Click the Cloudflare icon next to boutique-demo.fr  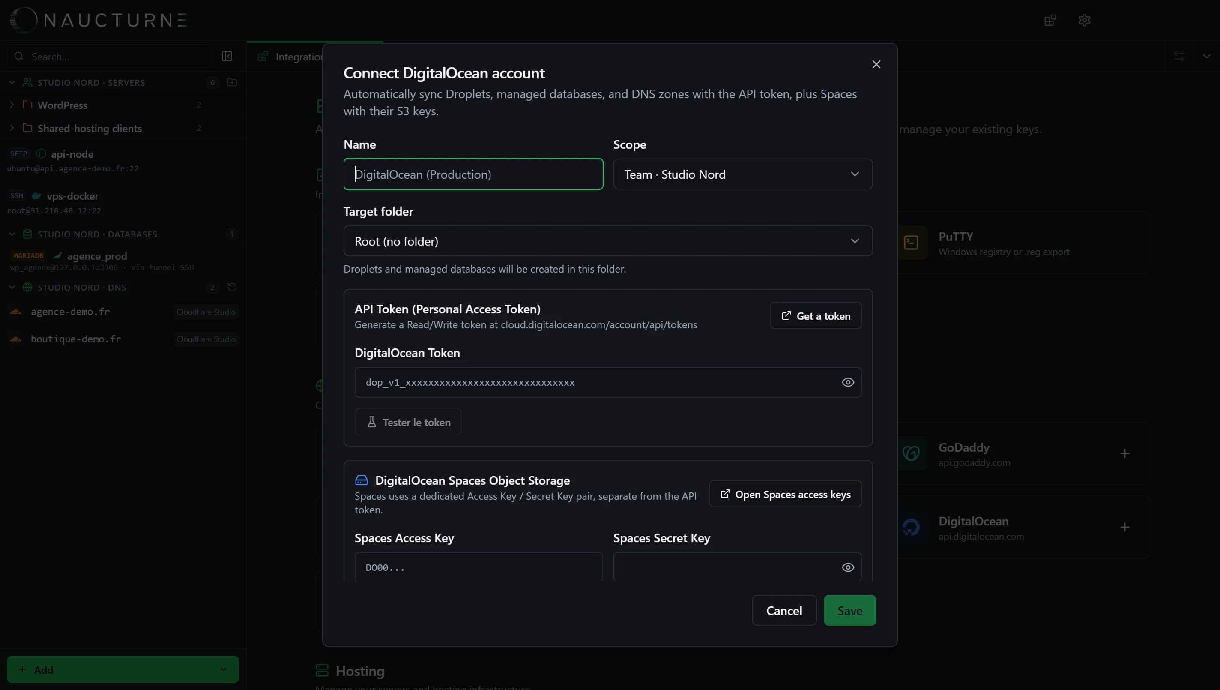pyautogui.click(x=15, y=339)
